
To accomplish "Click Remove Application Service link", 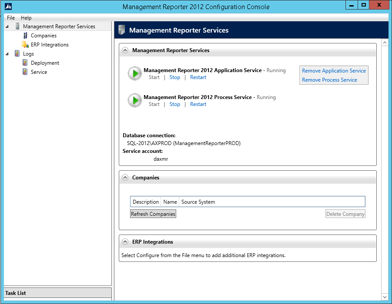I will [x=334, y=71].
